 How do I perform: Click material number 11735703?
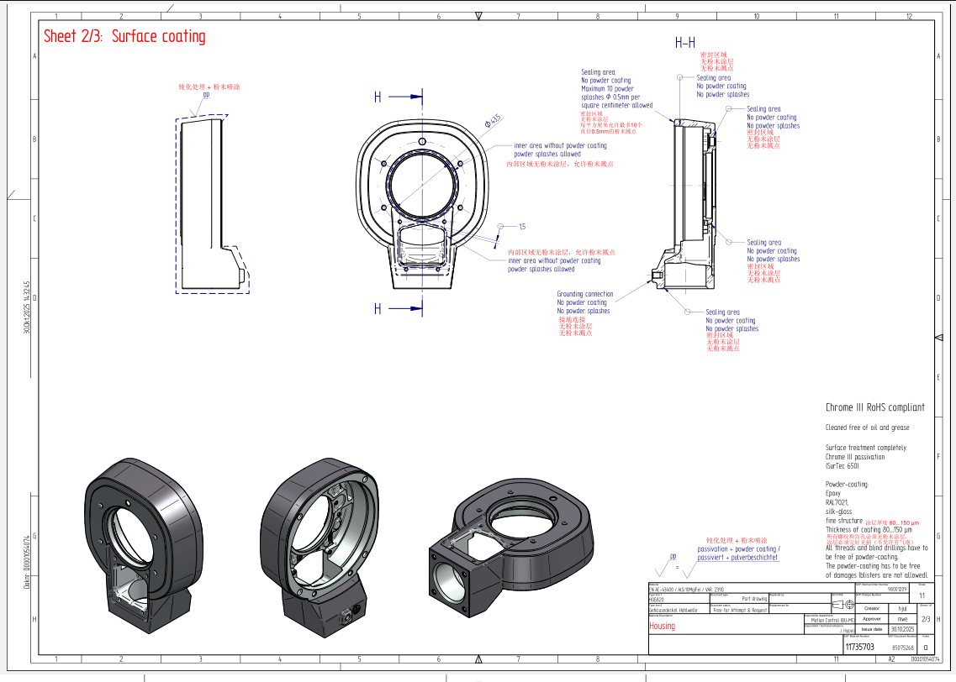[860, 648]
